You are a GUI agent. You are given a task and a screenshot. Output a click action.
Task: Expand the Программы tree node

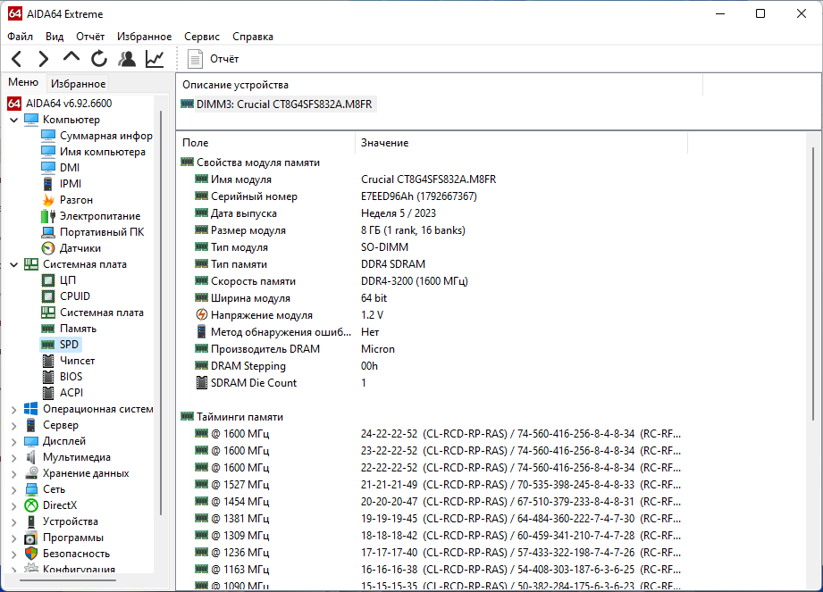tap(14, 538)
